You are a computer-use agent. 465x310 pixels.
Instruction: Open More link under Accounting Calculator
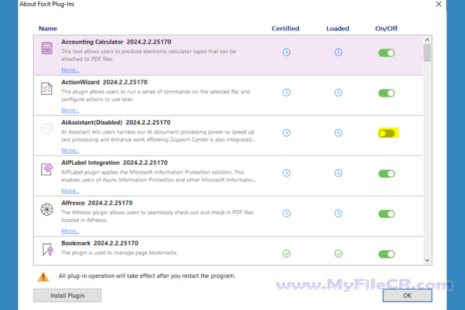tap(70, 70)
